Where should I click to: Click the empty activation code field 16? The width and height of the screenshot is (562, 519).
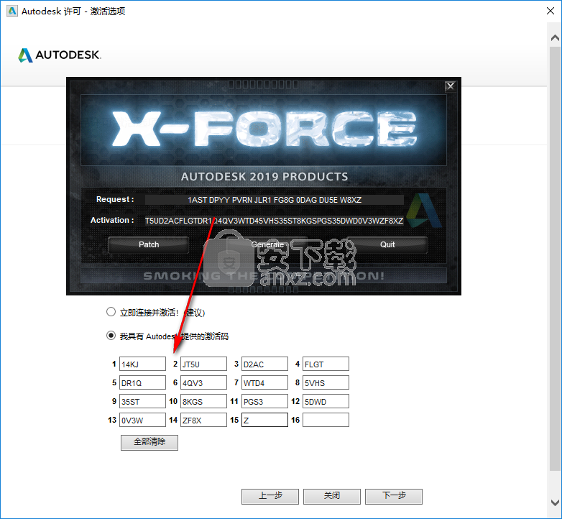326,420
